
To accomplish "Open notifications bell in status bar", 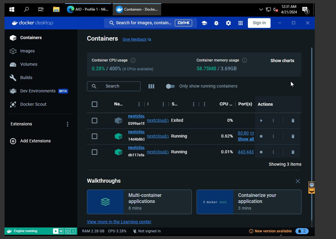I will pos(302,231).
